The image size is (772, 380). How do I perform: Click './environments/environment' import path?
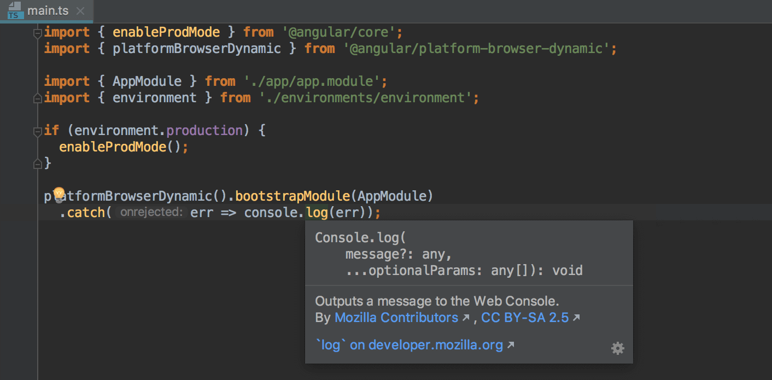(x=365, y=98)
